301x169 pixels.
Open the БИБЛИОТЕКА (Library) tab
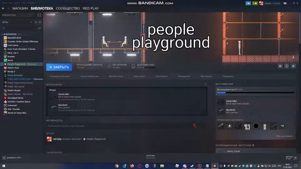coord(42,8)
